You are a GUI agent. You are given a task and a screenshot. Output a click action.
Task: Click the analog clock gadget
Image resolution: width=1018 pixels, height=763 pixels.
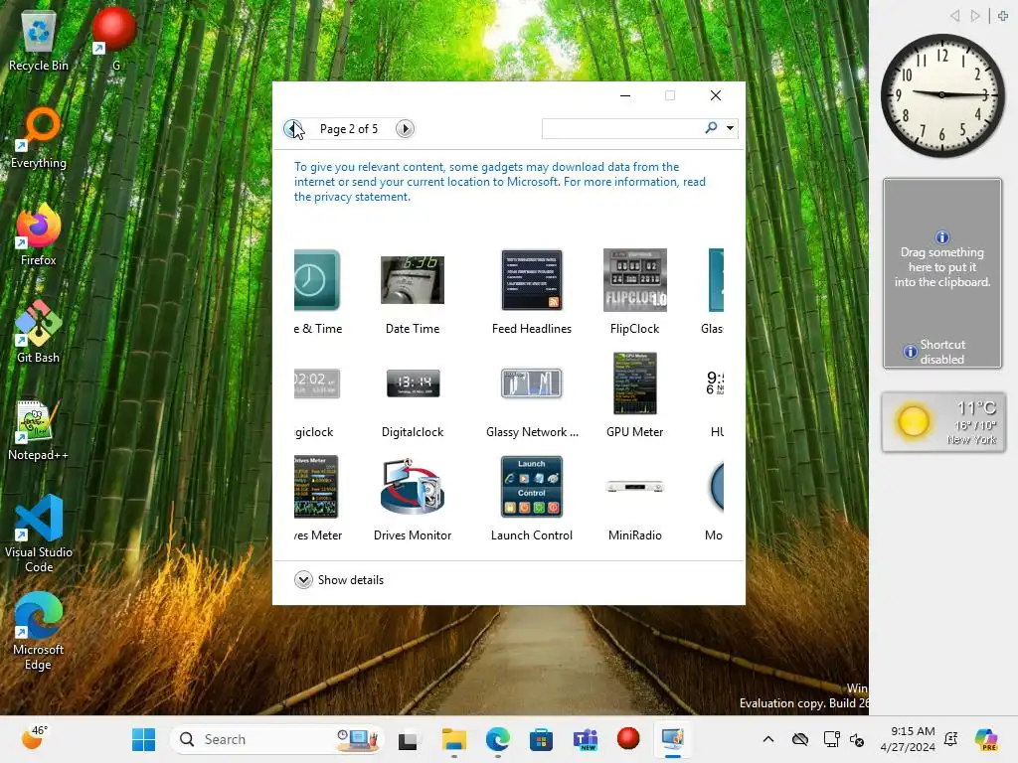[x=942, y=95]
